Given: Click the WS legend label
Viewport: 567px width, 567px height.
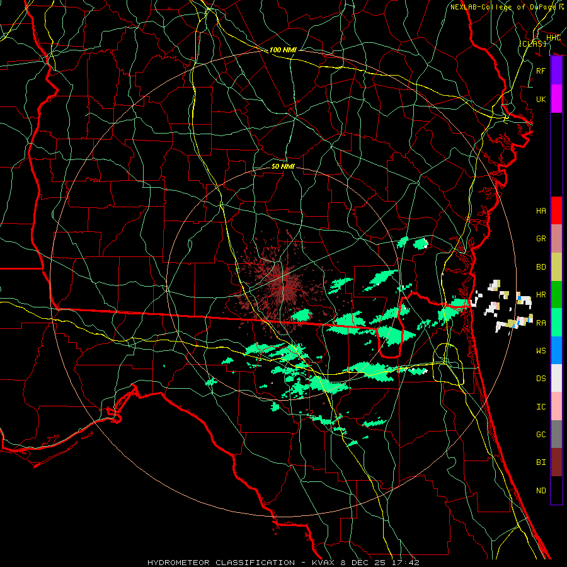Looking at the screenshot, I should point(541,350).
